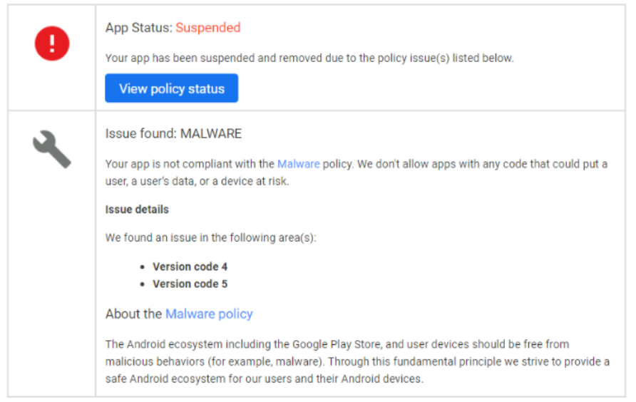
Task: Click the bullet before Version code 4
Action: [x=143, y=267]
